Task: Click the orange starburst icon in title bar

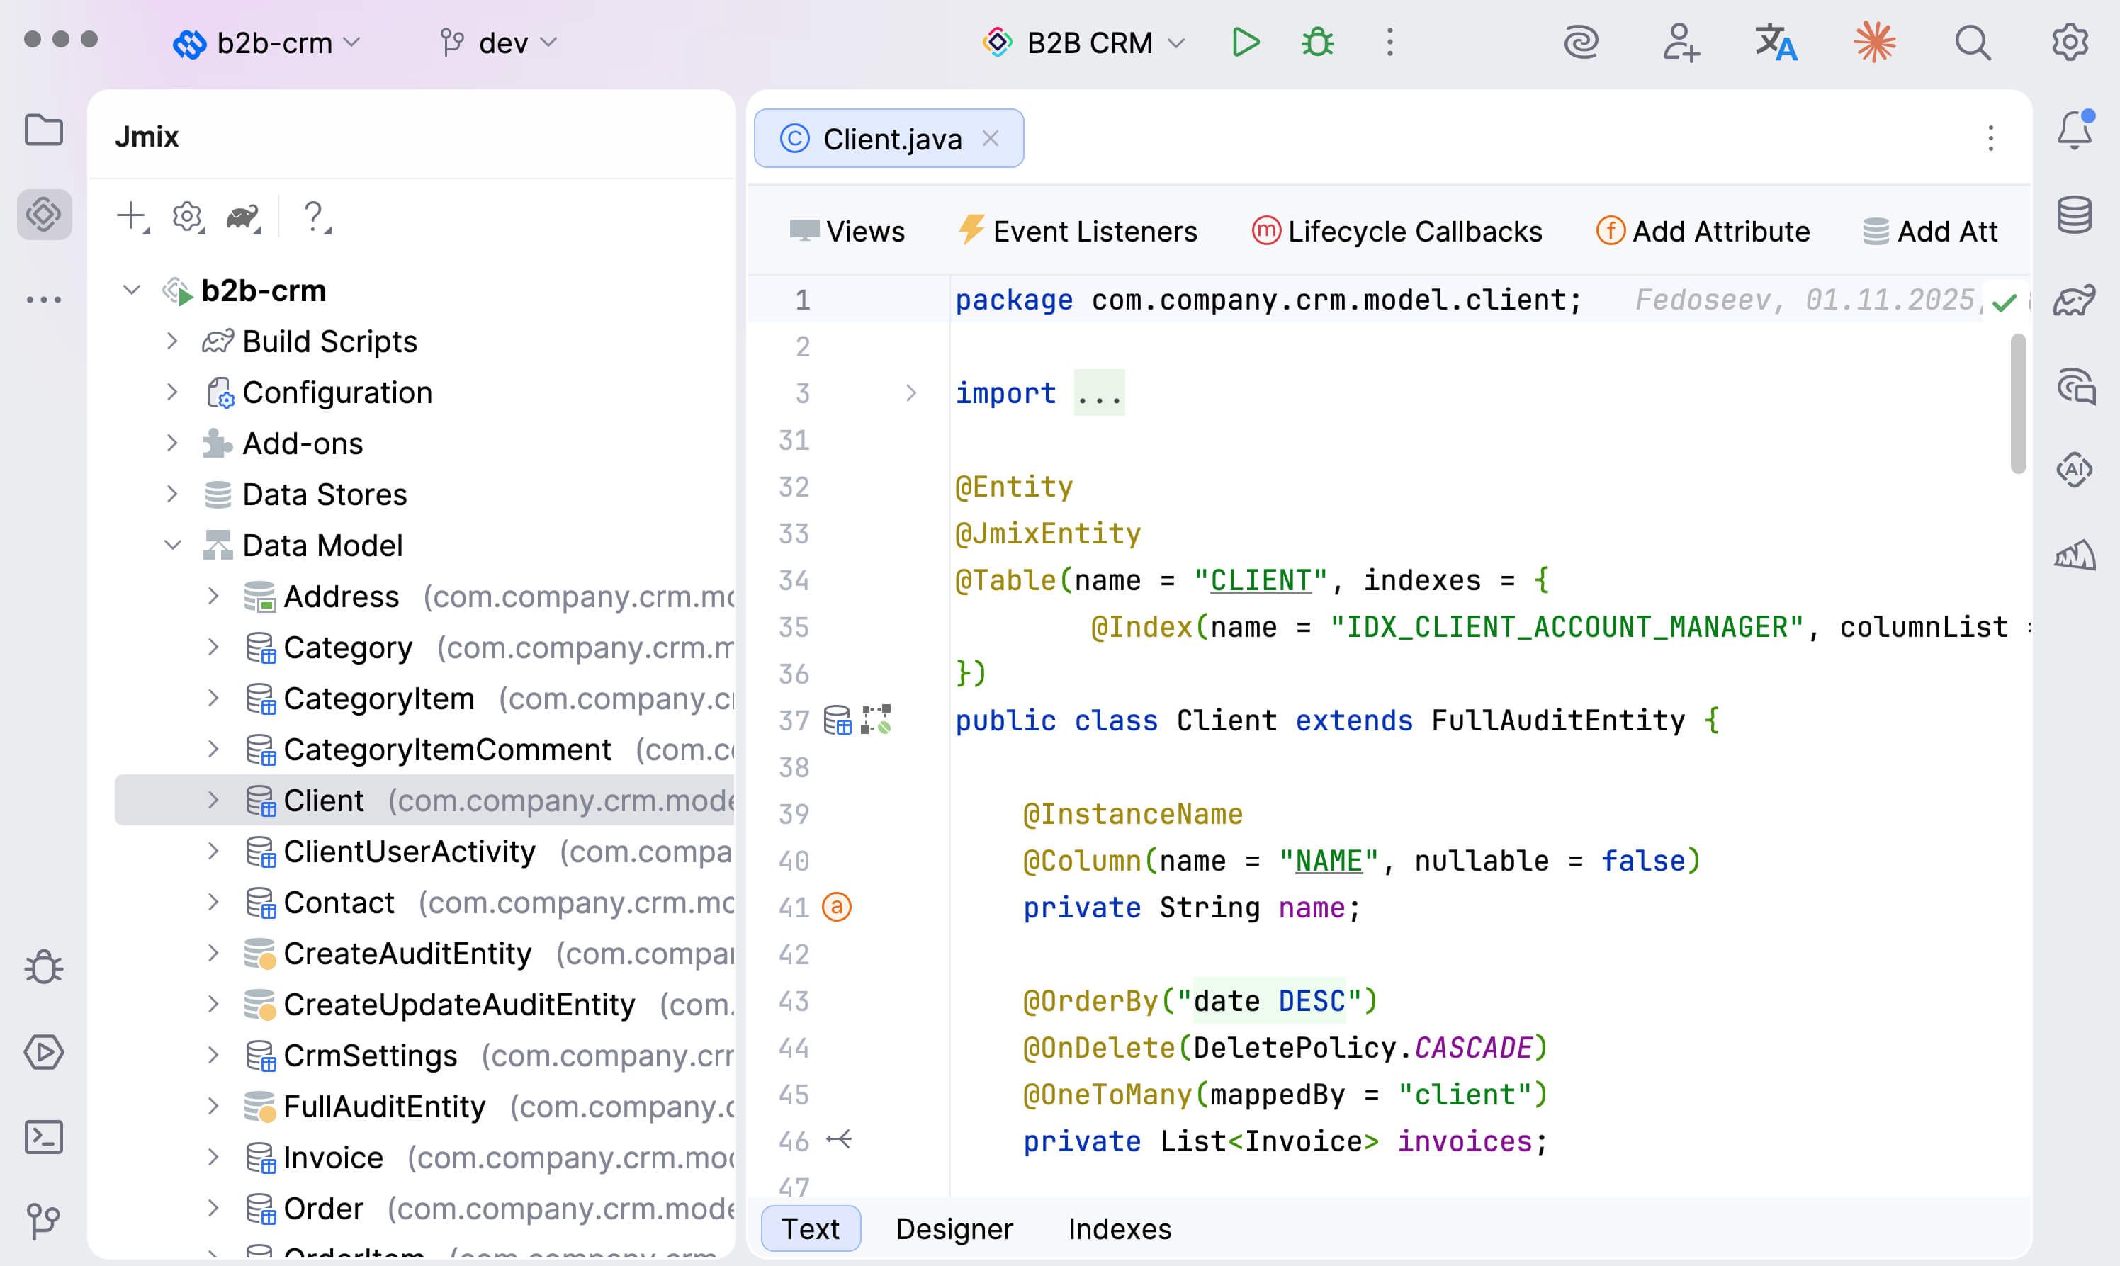Action: click(1874, 42)
